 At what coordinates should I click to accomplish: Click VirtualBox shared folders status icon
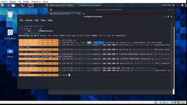(169, 102)
